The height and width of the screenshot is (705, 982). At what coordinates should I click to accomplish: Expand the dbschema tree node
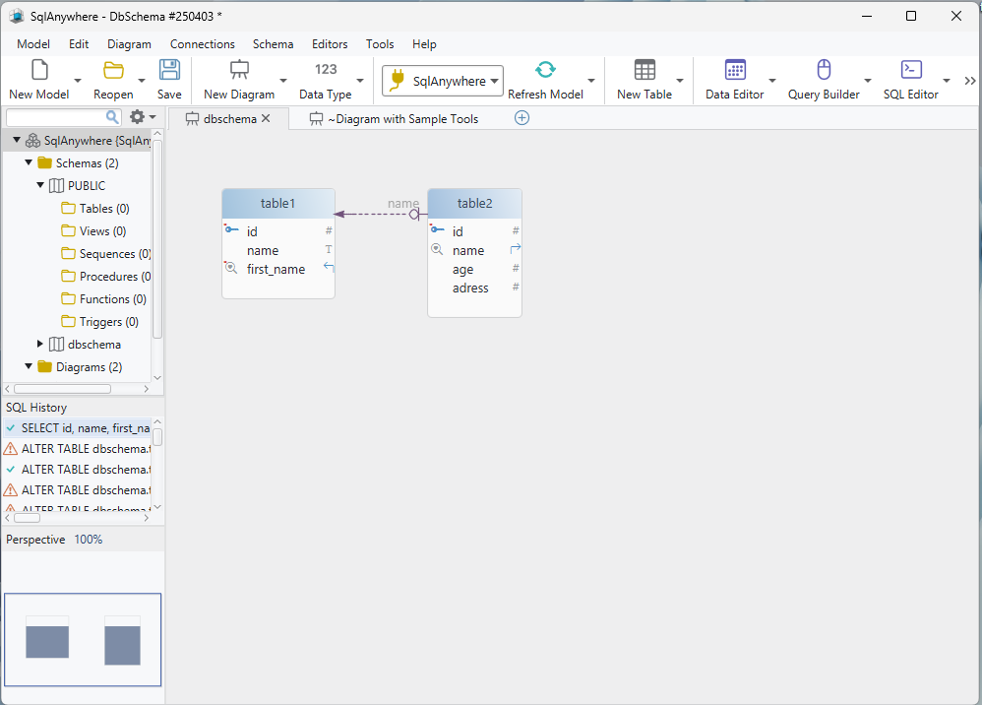pos(41,344)
